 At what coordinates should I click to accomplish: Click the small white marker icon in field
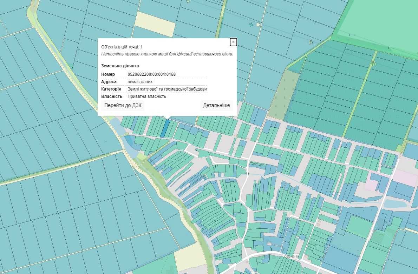pyautogui.click(x=258, y=25)
